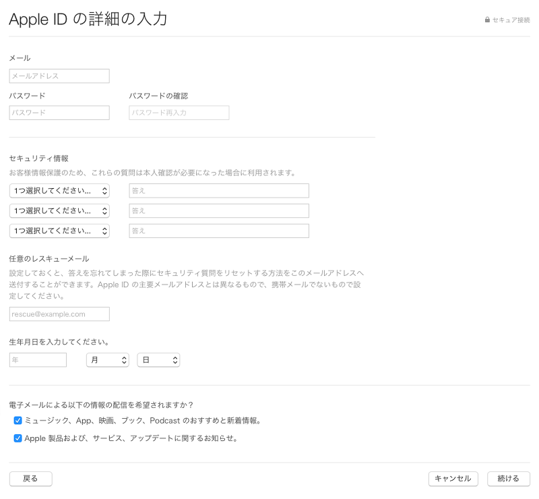
Task: Open the 月 month dropdown
Action: [x=108, y=360]
